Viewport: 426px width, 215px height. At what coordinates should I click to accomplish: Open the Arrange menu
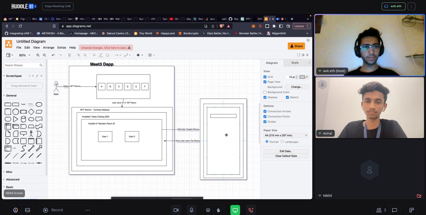pos(49,48)
